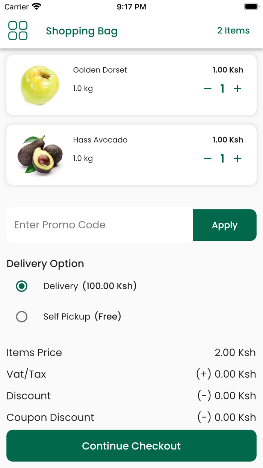Tap the minus icon for Hass Avocado
The image size is (263, 468).
[207, 158]
